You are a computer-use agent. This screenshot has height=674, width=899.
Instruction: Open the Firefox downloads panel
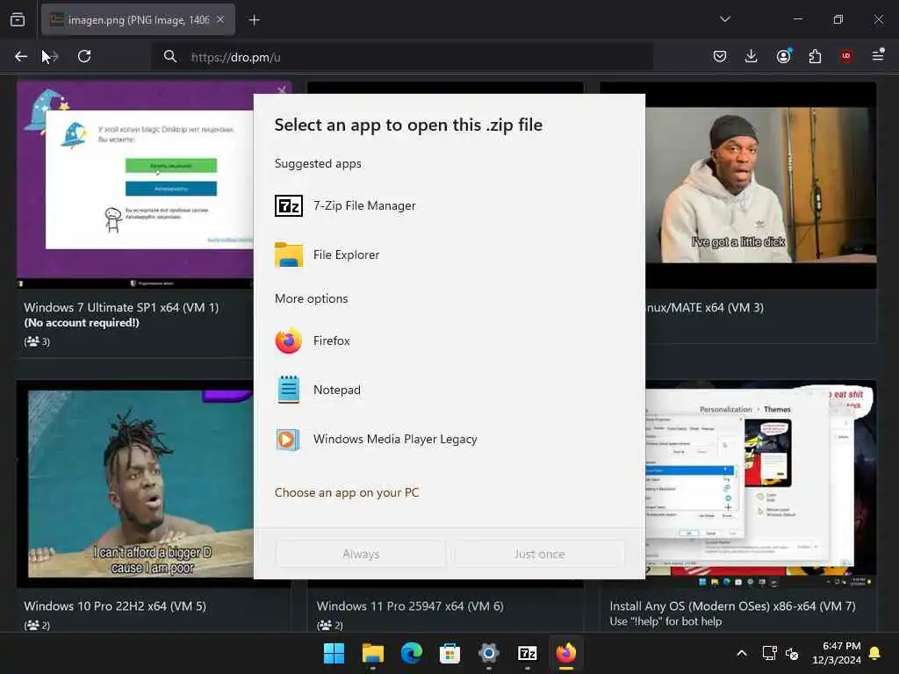click(x=752, y=56)
